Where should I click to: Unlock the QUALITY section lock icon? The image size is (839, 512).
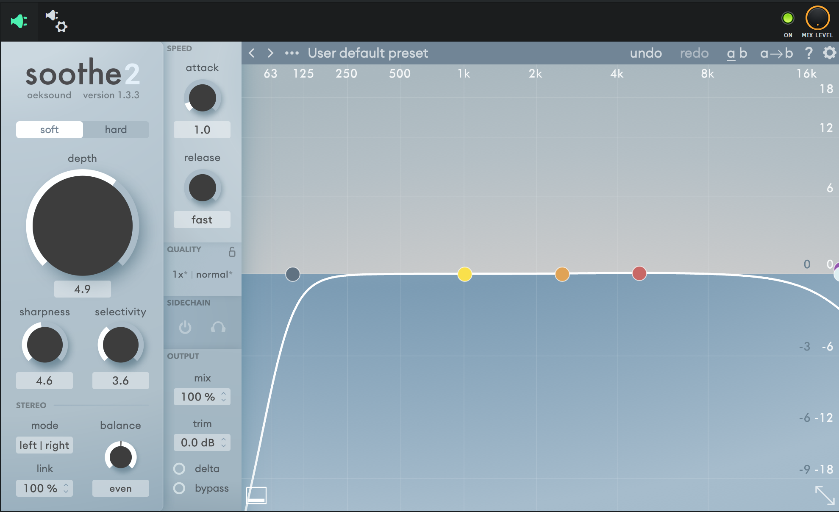pyautogui.click(x=231, y=252)
